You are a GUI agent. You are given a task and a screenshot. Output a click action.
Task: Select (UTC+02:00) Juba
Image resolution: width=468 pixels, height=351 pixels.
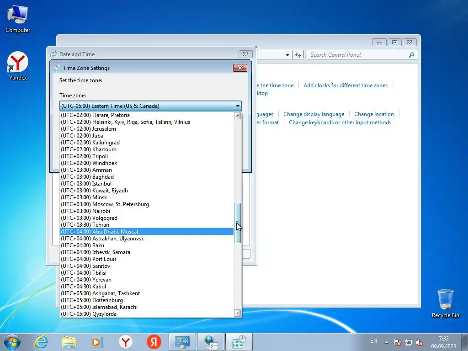coord(147,136)
